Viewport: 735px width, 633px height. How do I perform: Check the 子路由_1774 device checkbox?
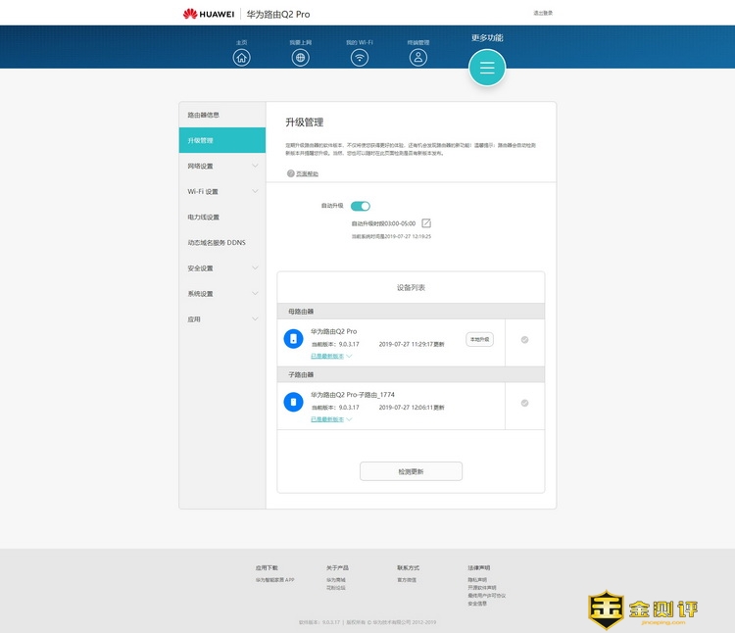click(525, 403)
